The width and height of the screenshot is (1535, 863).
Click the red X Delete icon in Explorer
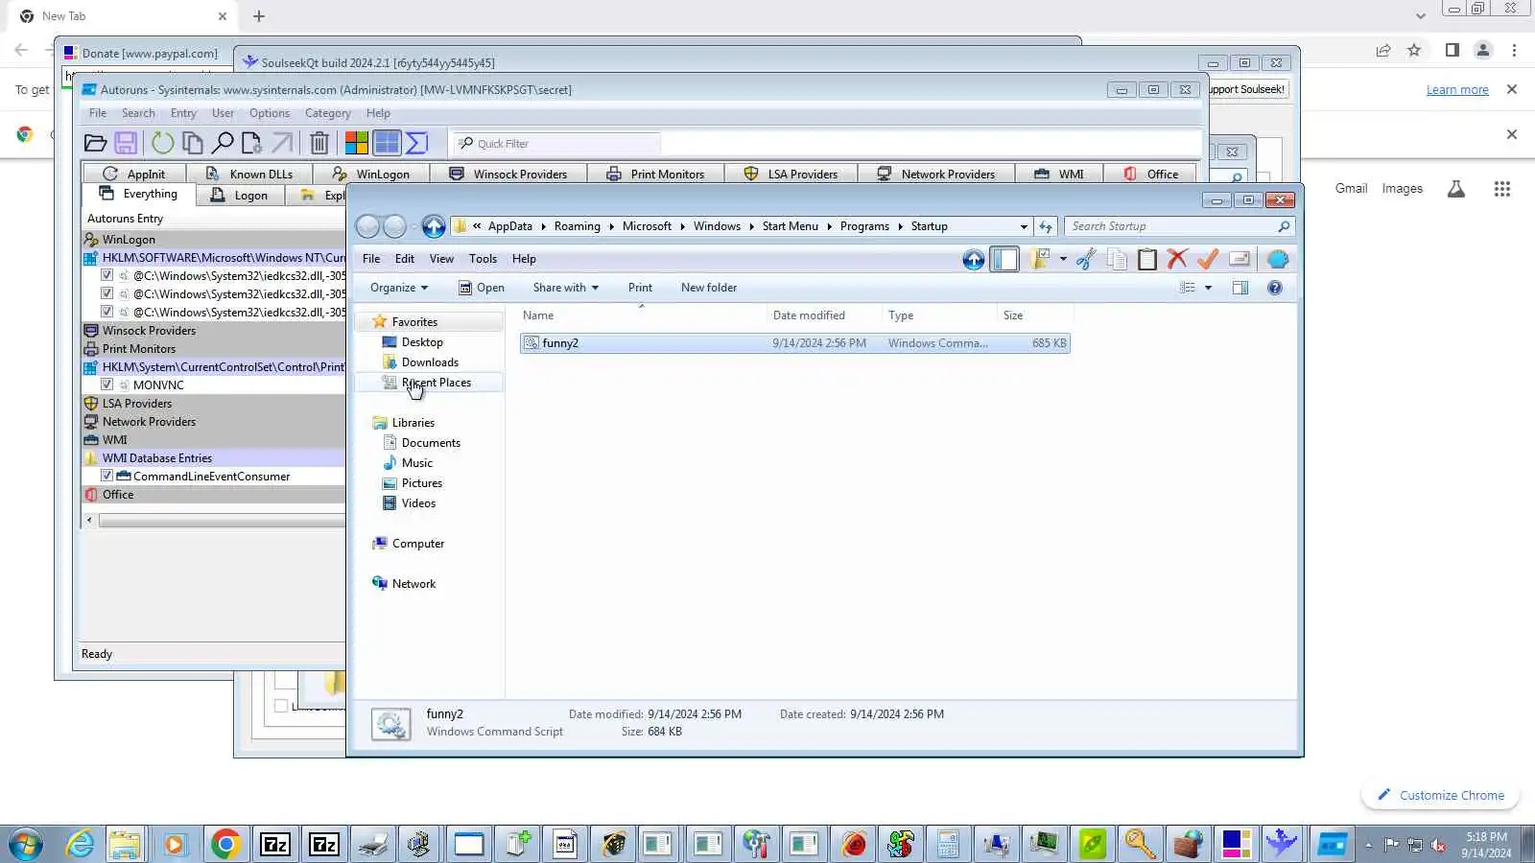click(x=1177, y=260)
